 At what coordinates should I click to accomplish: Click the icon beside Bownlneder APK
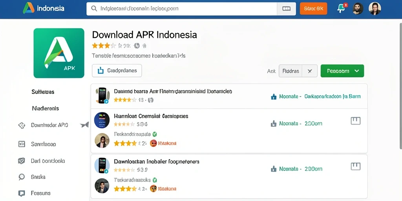click(x=22, y=125)
